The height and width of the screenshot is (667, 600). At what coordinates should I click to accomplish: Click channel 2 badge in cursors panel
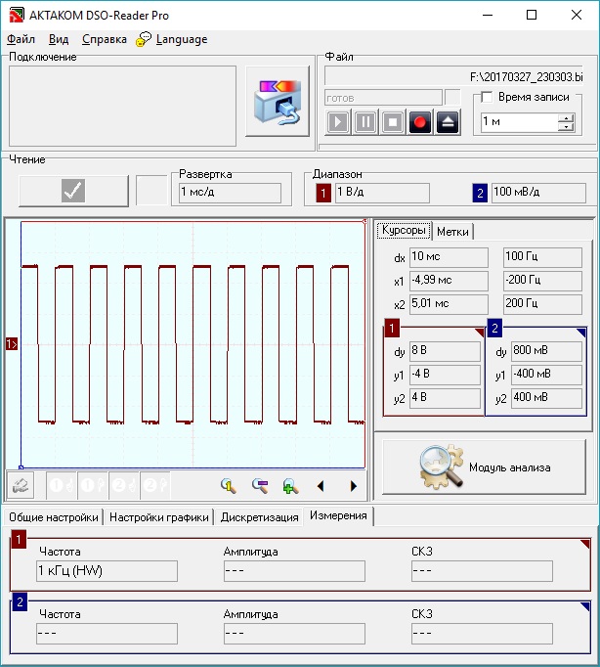coord(494,328)
